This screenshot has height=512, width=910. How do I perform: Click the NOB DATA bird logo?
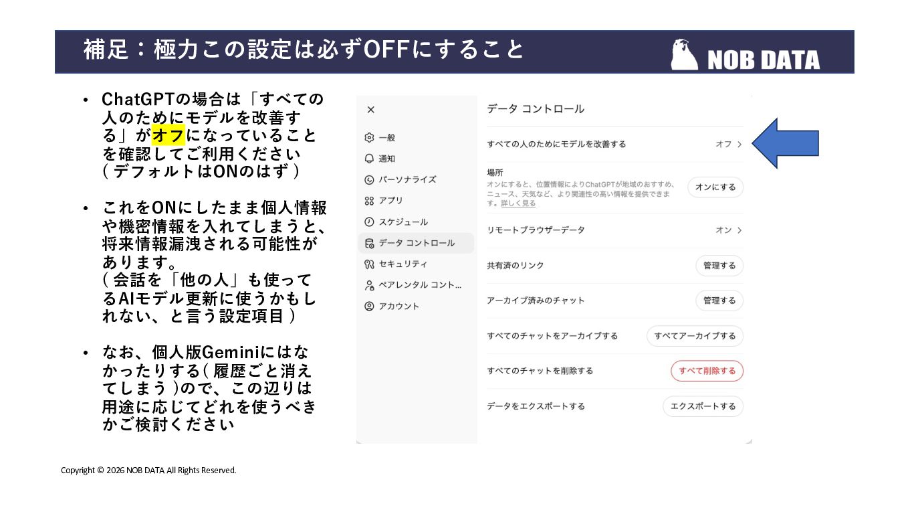[684, 55]
